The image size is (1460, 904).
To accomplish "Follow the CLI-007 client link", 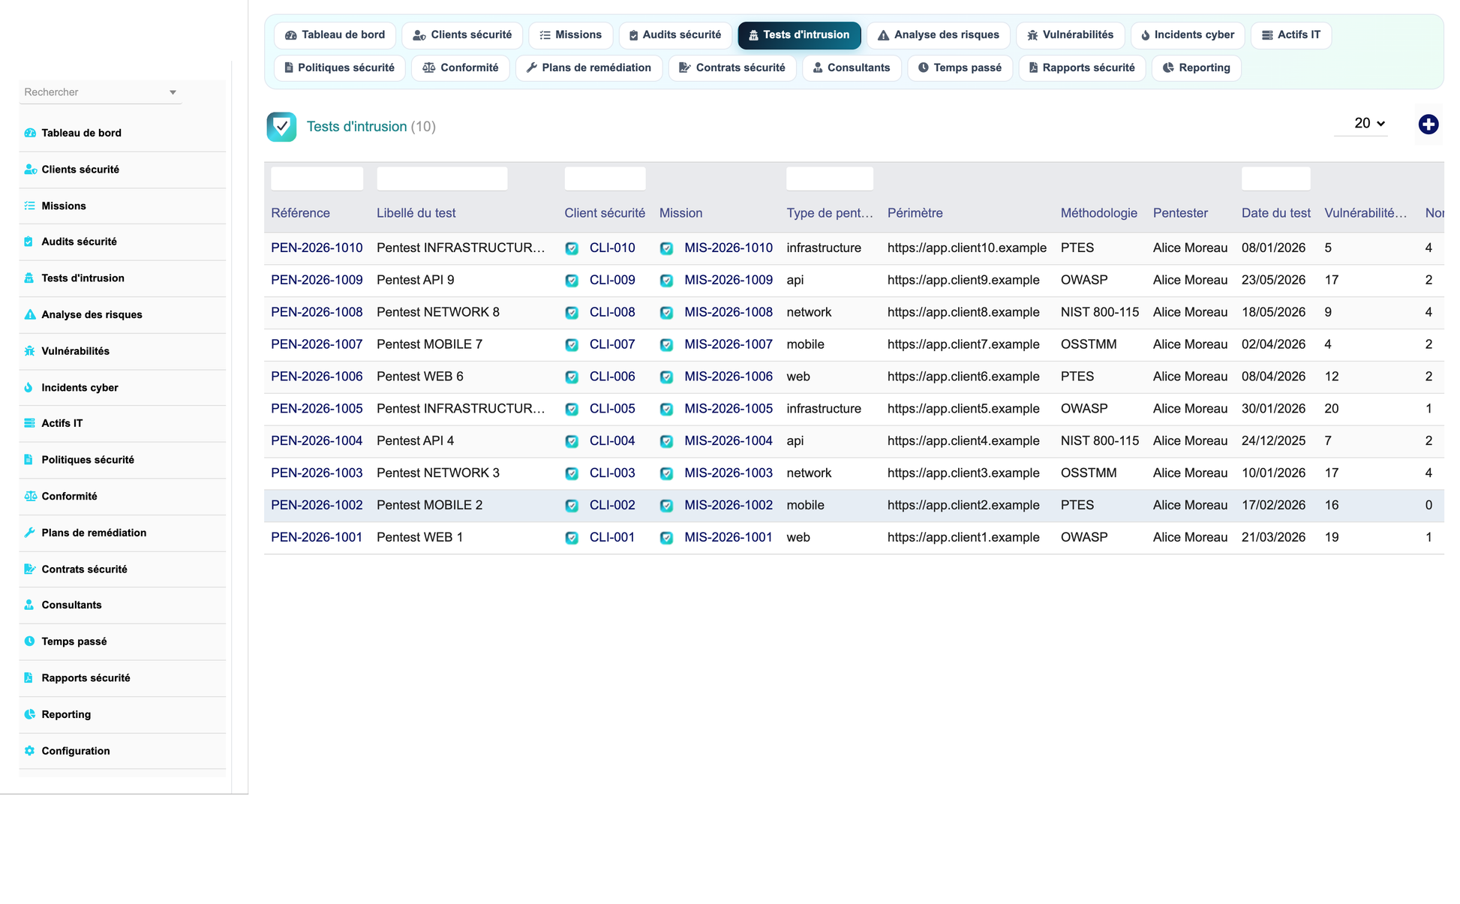I will click(612, 344).
